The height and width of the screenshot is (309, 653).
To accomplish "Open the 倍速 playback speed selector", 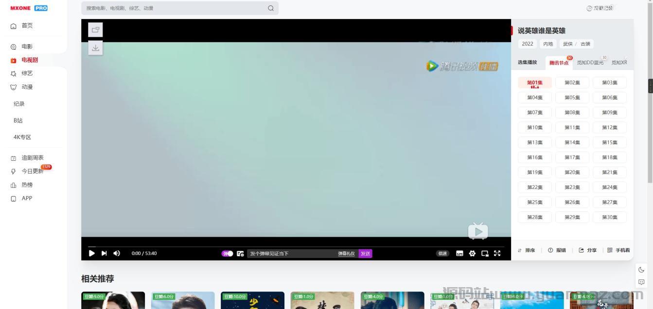I will click(x=442, y=253).
